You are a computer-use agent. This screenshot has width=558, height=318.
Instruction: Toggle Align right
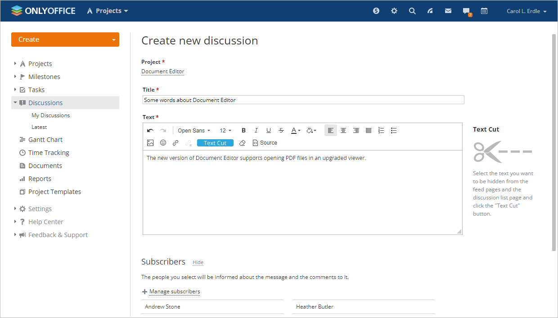[x=356, y=130]
